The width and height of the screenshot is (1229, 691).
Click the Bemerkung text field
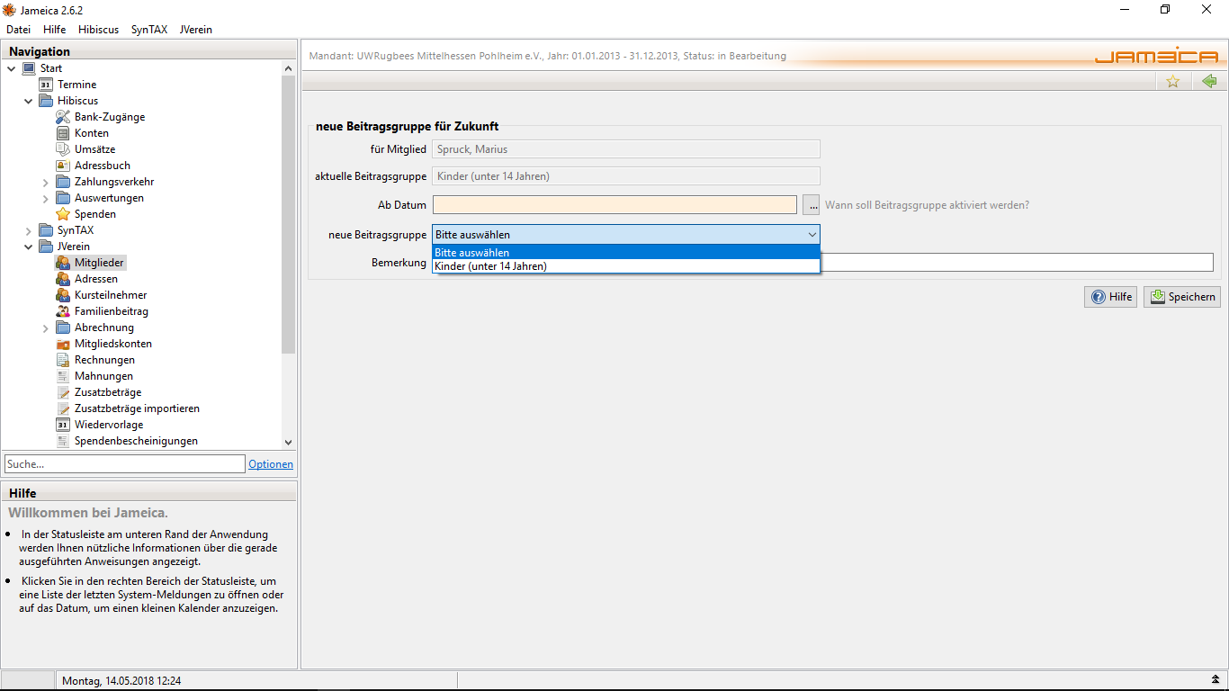tap(1017, 263)
